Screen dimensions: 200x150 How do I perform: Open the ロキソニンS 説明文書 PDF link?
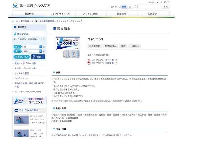pyautogui.click(x=103, y=63)
